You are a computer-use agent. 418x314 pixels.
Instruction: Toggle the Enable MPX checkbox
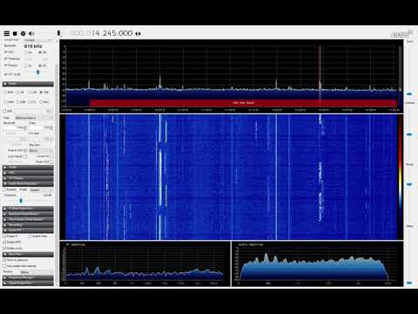4,242
